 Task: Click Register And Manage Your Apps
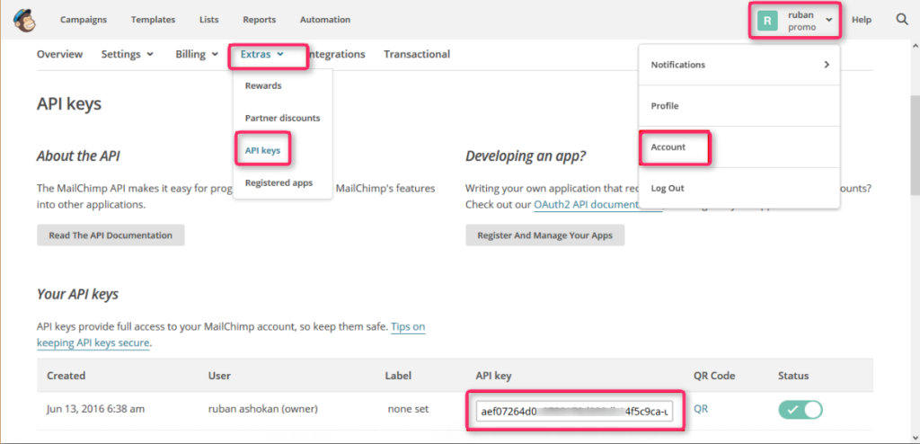tap(545, 235)
